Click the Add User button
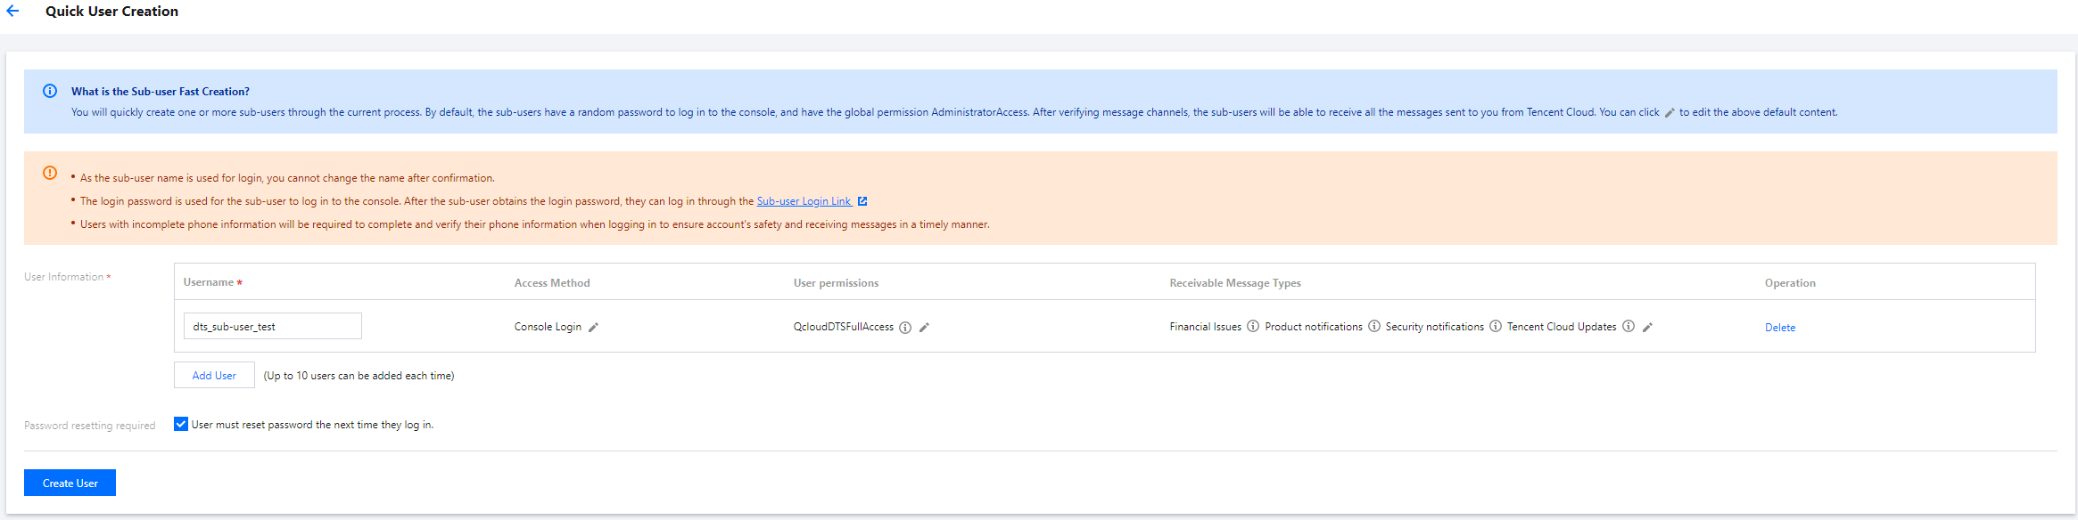Viewport: 2078px width, 520px height. pos(214,375)
